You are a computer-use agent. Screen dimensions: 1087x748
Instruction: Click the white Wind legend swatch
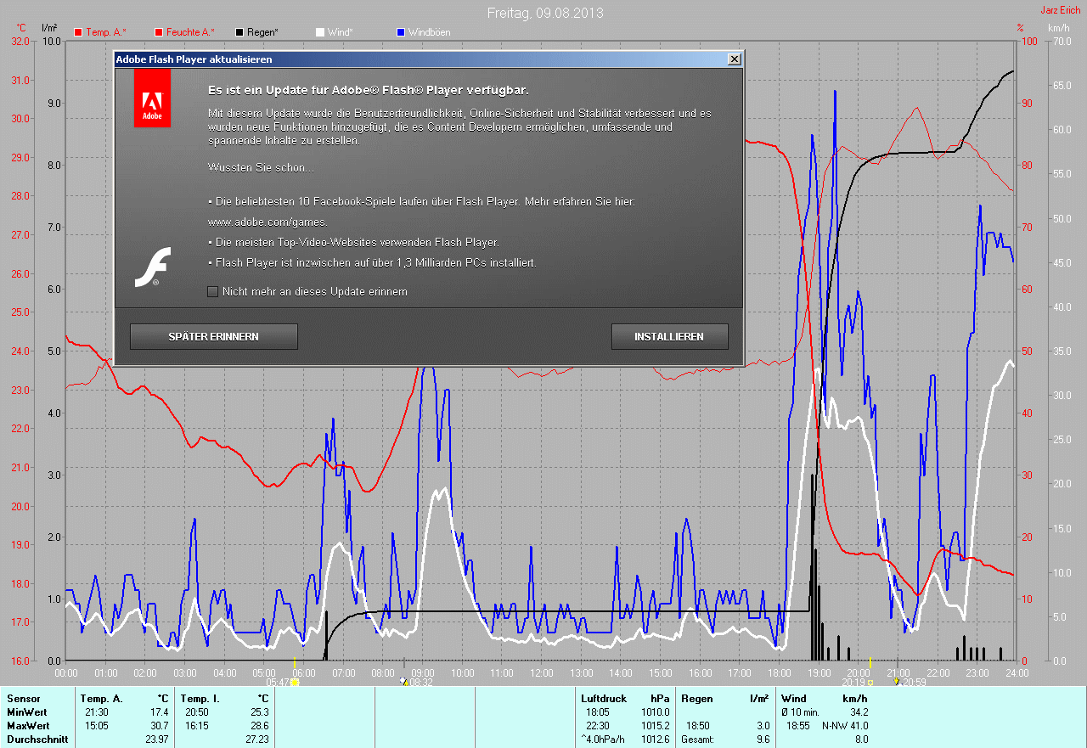pos(319,32)
